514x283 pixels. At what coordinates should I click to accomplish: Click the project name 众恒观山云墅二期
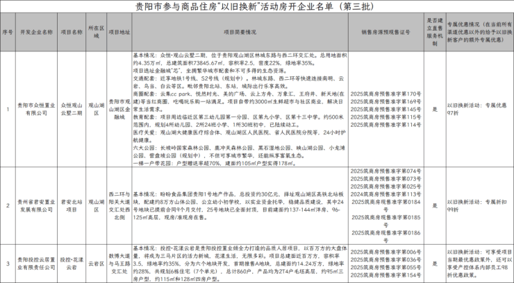click(72, 110)
